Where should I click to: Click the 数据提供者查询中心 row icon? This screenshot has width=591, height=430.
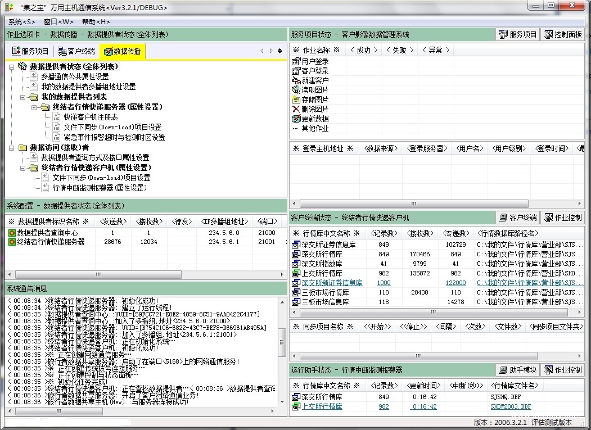tap(11, 233)
